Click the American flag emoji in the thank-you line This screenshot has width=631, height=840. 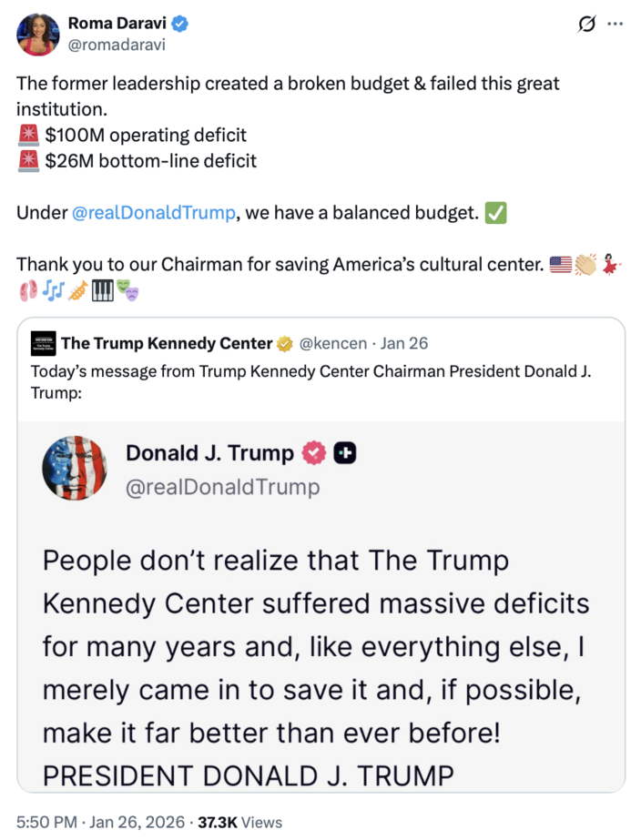561,264
